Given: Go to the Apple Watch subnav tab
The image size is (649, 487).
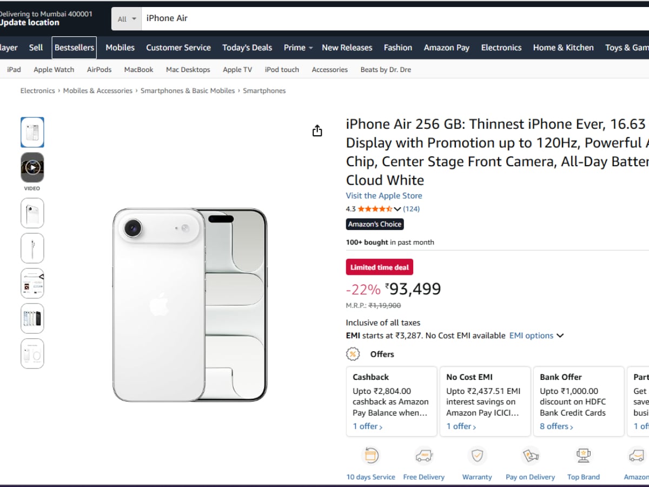Looking at the screenshot, I should tap(54, 70).
